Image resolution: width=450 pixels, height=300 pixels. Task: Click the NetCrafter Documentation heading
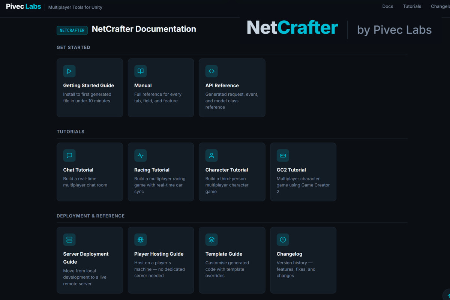(x=144, y=29)
